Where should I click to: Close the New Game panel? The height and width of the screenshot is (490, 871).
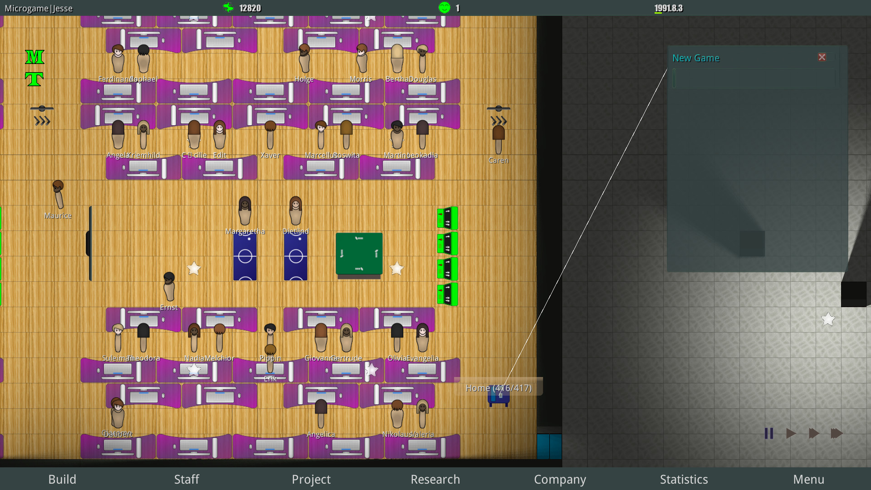pos(822,57)
